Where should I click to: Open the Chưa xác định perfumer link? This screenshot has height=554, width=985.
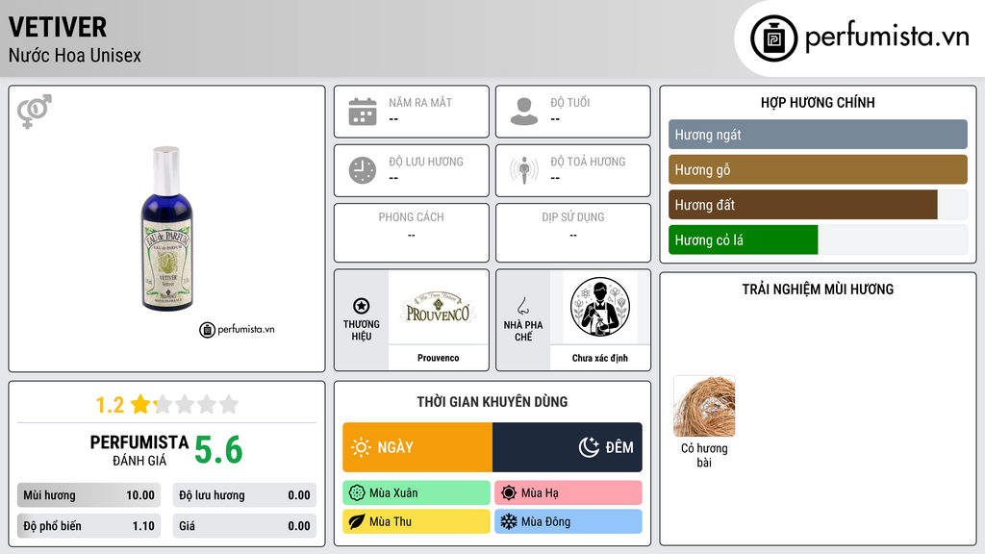600,358
